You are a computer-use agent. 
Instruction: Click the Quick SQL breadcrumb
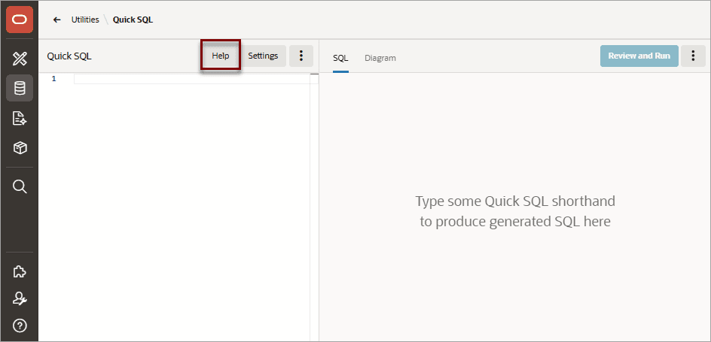tap(133, 20)
